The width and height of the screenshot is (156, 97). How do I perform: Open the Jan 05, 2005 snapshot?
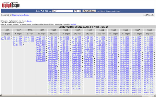pos(112,37)
